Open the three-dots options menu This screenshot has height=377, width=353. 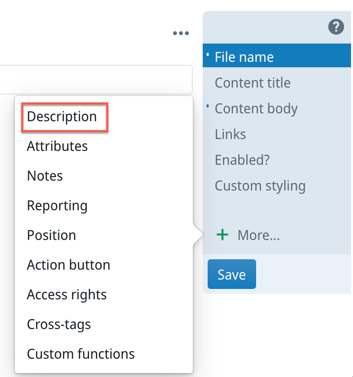(x=181, y=33)
